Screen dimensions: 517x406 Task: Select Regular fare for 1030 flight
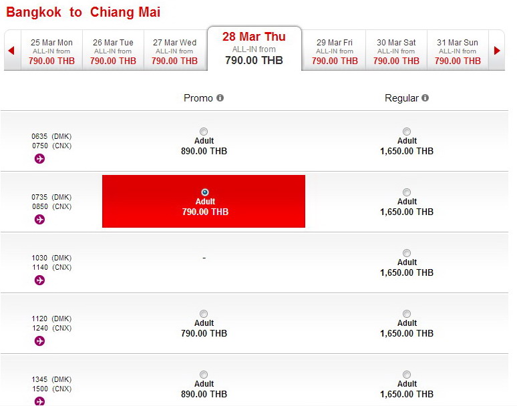tap(407, 253)
